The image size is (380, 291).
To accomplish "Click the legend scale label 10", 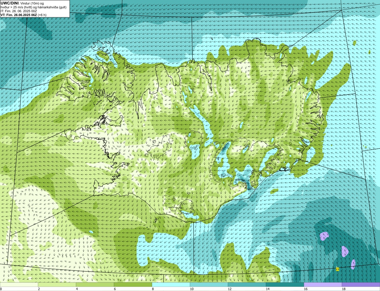I will (x=192, y=289).
